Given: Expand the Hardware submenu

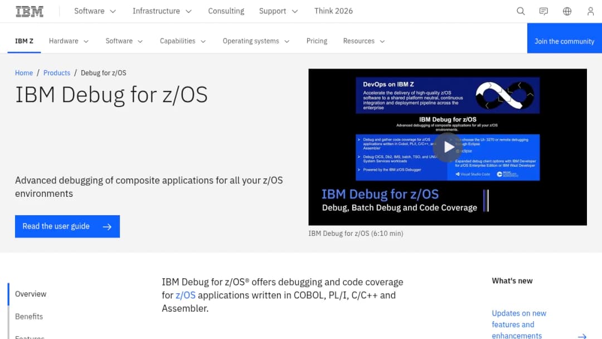Looking at the screenshot, I should (x=69, y=41).
